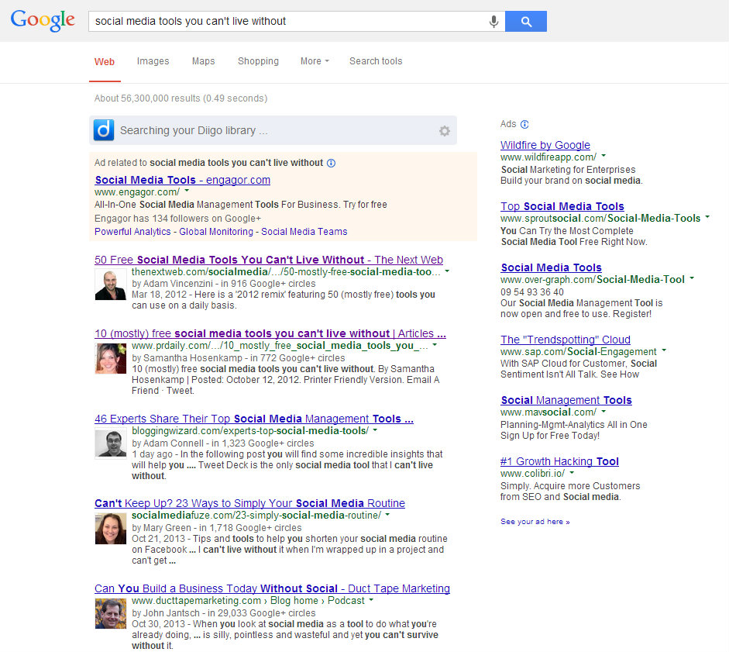Viewport: 729px width, 652px height.
Task: Click Adam Vincenzini author photo
Action: click(x=111, y=285)
